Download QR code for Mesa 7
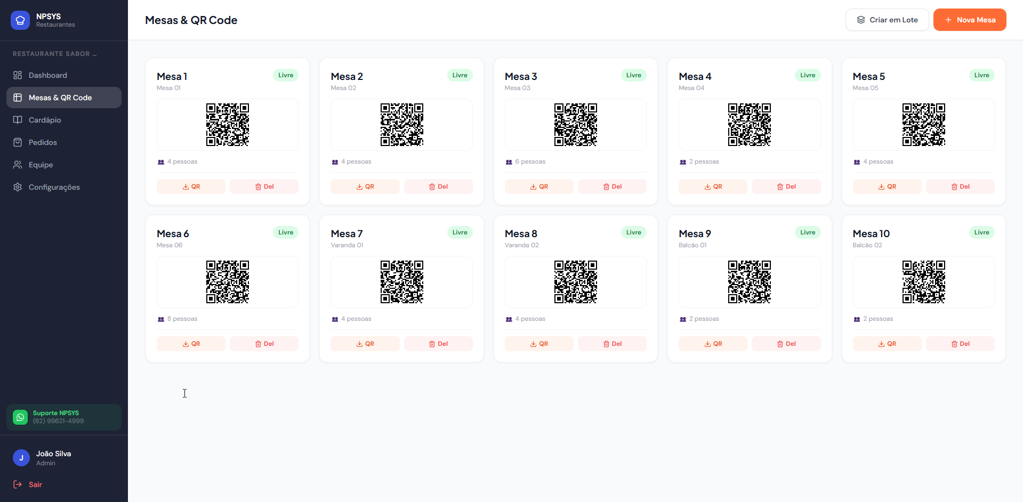Image resolution: width=1023 pixels, height=502 pixels. point(365,344)
